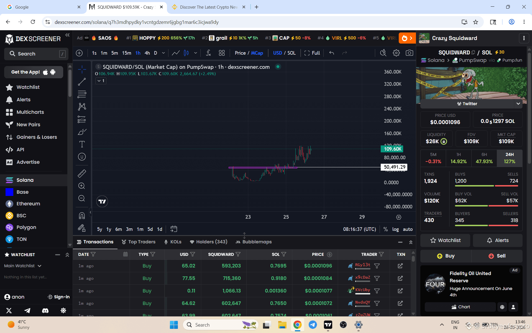Open the indicators fx menu
This screenshot has height=333, width=532.
point(209,53)
